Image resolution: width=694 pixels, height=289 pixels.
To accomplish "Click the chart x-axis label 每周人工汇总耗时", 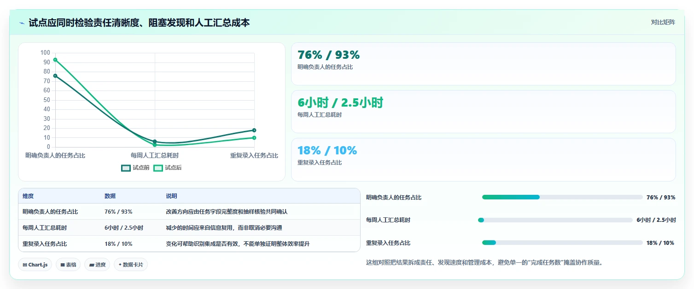I will tap(155, 156).
